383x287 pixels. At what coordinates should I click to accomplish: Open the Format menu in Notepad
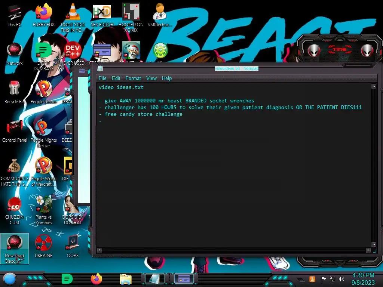(133, 78)
